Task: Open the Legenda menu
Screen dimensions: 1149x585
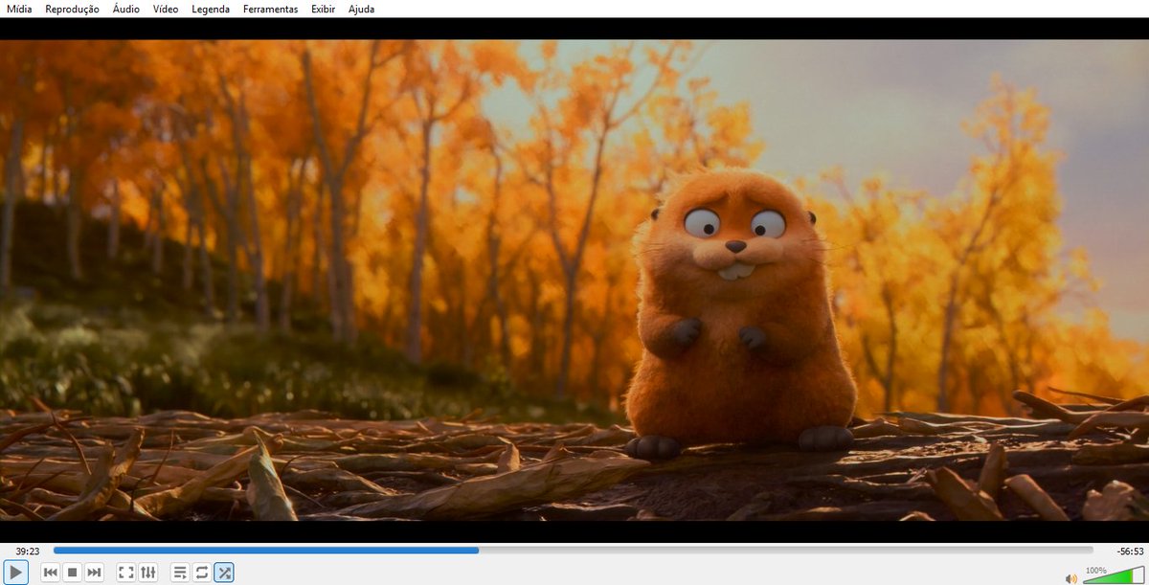Action: pos(211,9)
